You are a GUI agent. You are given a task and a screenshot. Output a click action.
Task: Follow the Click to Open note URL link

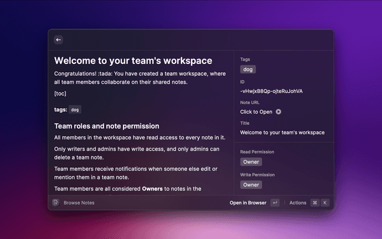click(256, 112)
